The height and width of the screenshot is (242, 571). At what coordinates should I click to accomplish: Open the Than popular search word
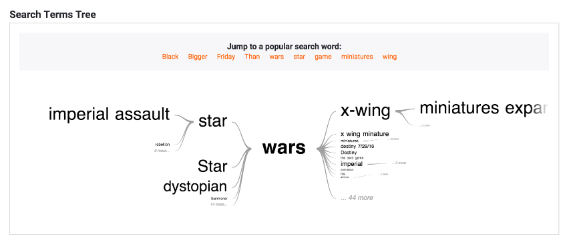[x=252, y=57]
